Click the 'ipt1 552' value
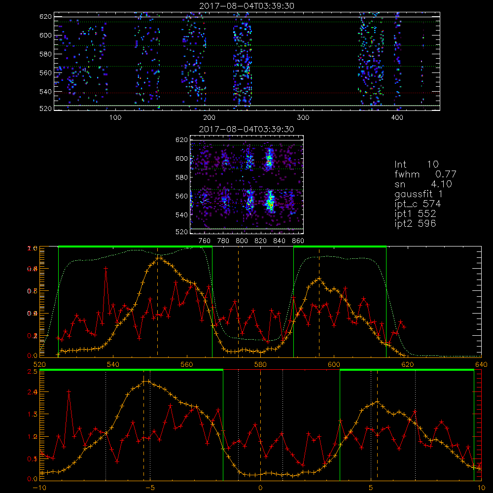The width and height of the screenshot is (493, 493). 415,214
